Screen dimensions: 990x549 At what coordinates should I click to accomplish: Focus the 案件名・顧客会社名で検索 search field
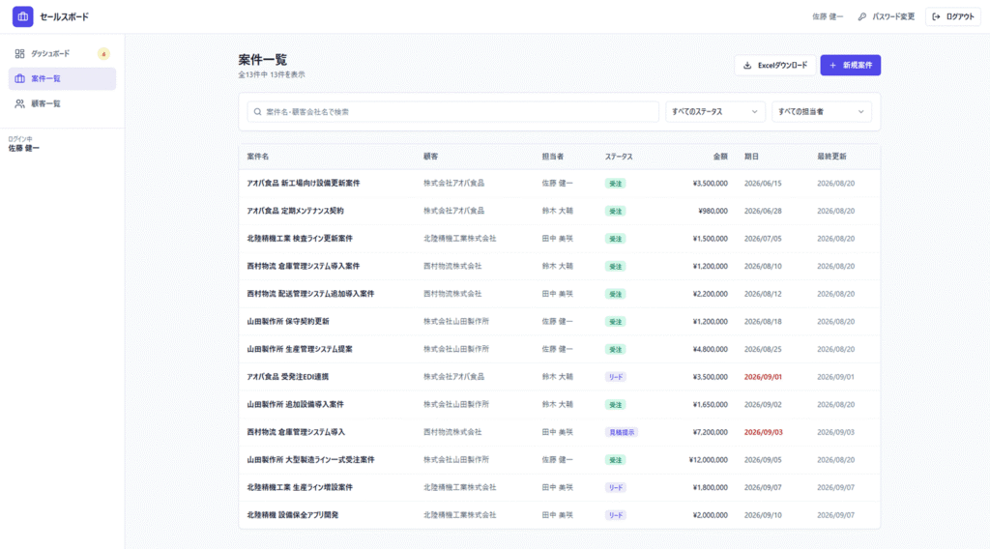[452, 112]
